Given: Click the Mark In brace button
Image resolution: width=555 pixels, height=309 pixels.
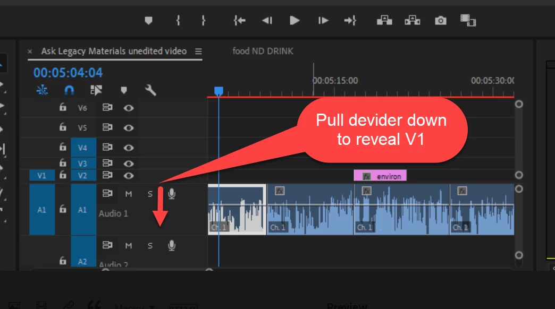Looking at the screenshot, I should [x=178, y=21].
